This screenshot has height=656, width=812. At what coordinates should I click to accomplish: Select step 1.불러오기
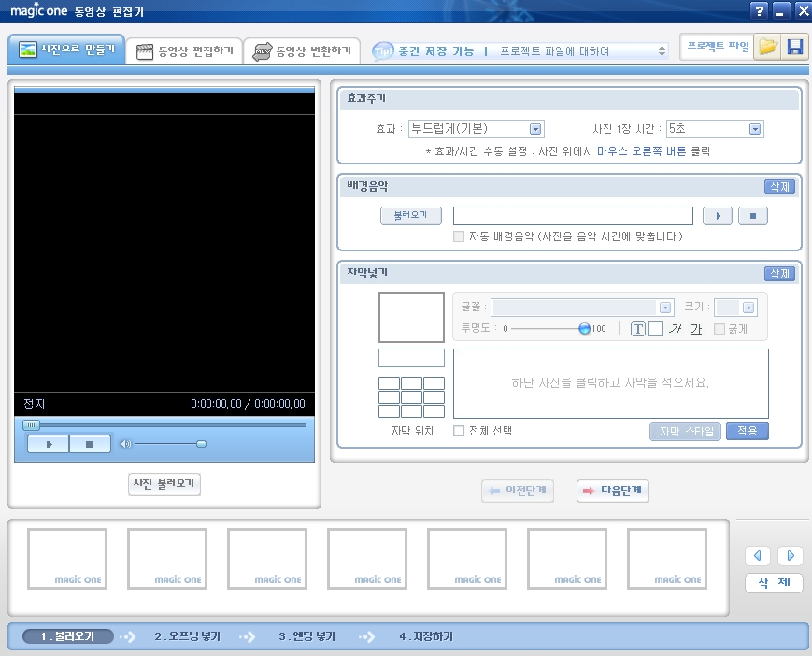68,636
